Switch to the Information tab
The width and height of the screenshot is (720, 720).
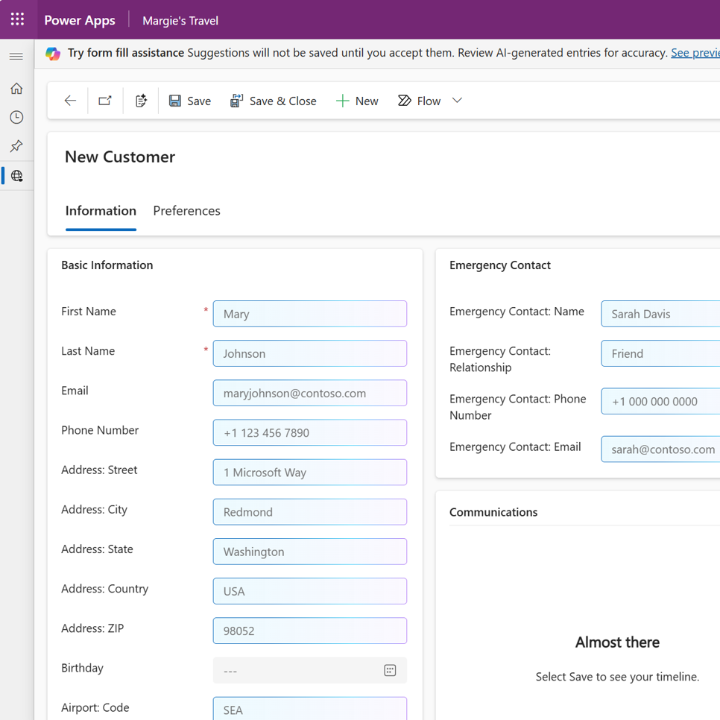point(101,211)
